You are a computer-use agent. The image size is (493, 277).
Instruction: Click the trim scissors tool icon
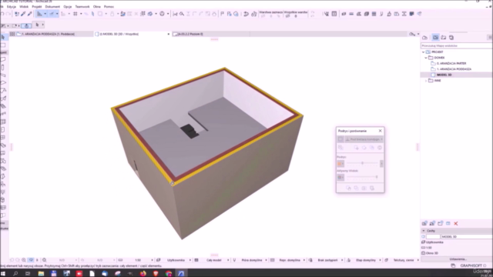tap(175, 14)
